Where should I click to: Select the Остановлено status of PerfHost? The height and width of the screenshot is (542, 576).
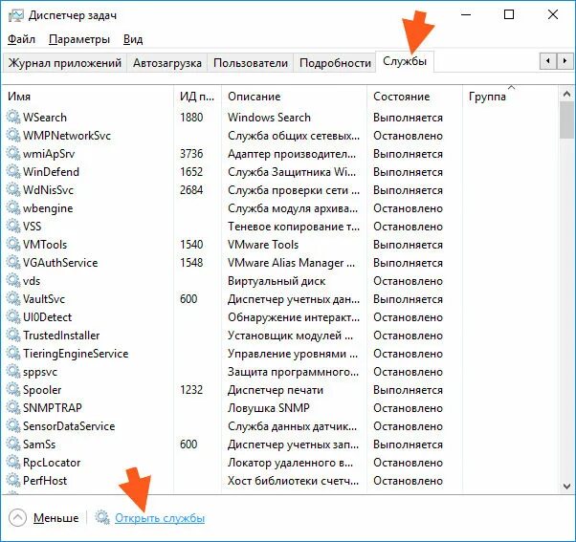point(408,481)
